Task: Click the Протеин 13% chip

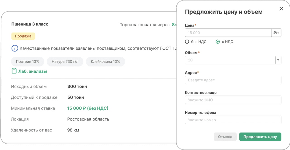Action: pos(27,62)
